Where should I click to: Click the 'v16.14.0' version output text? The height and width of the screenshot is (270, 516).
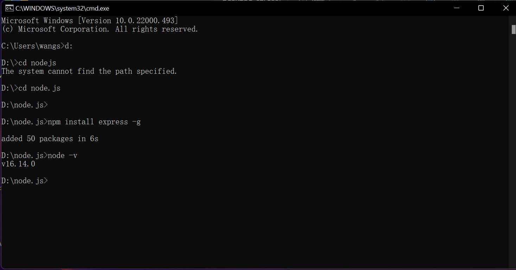click(18, 164)
